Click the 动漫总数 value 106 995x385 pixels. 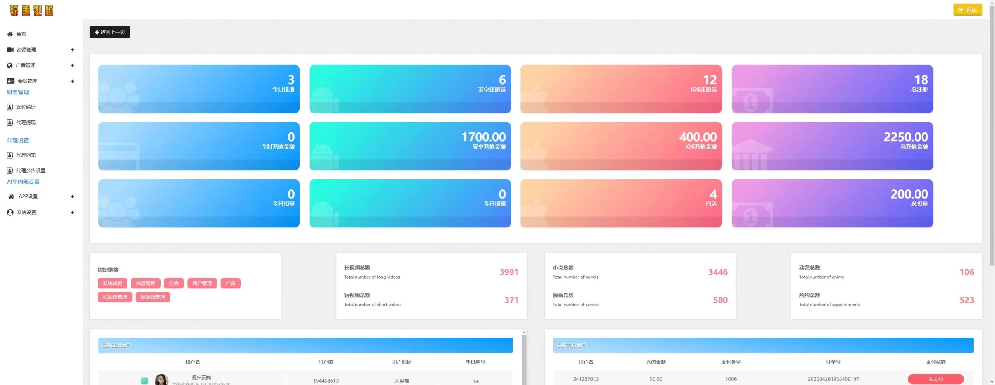967,272
